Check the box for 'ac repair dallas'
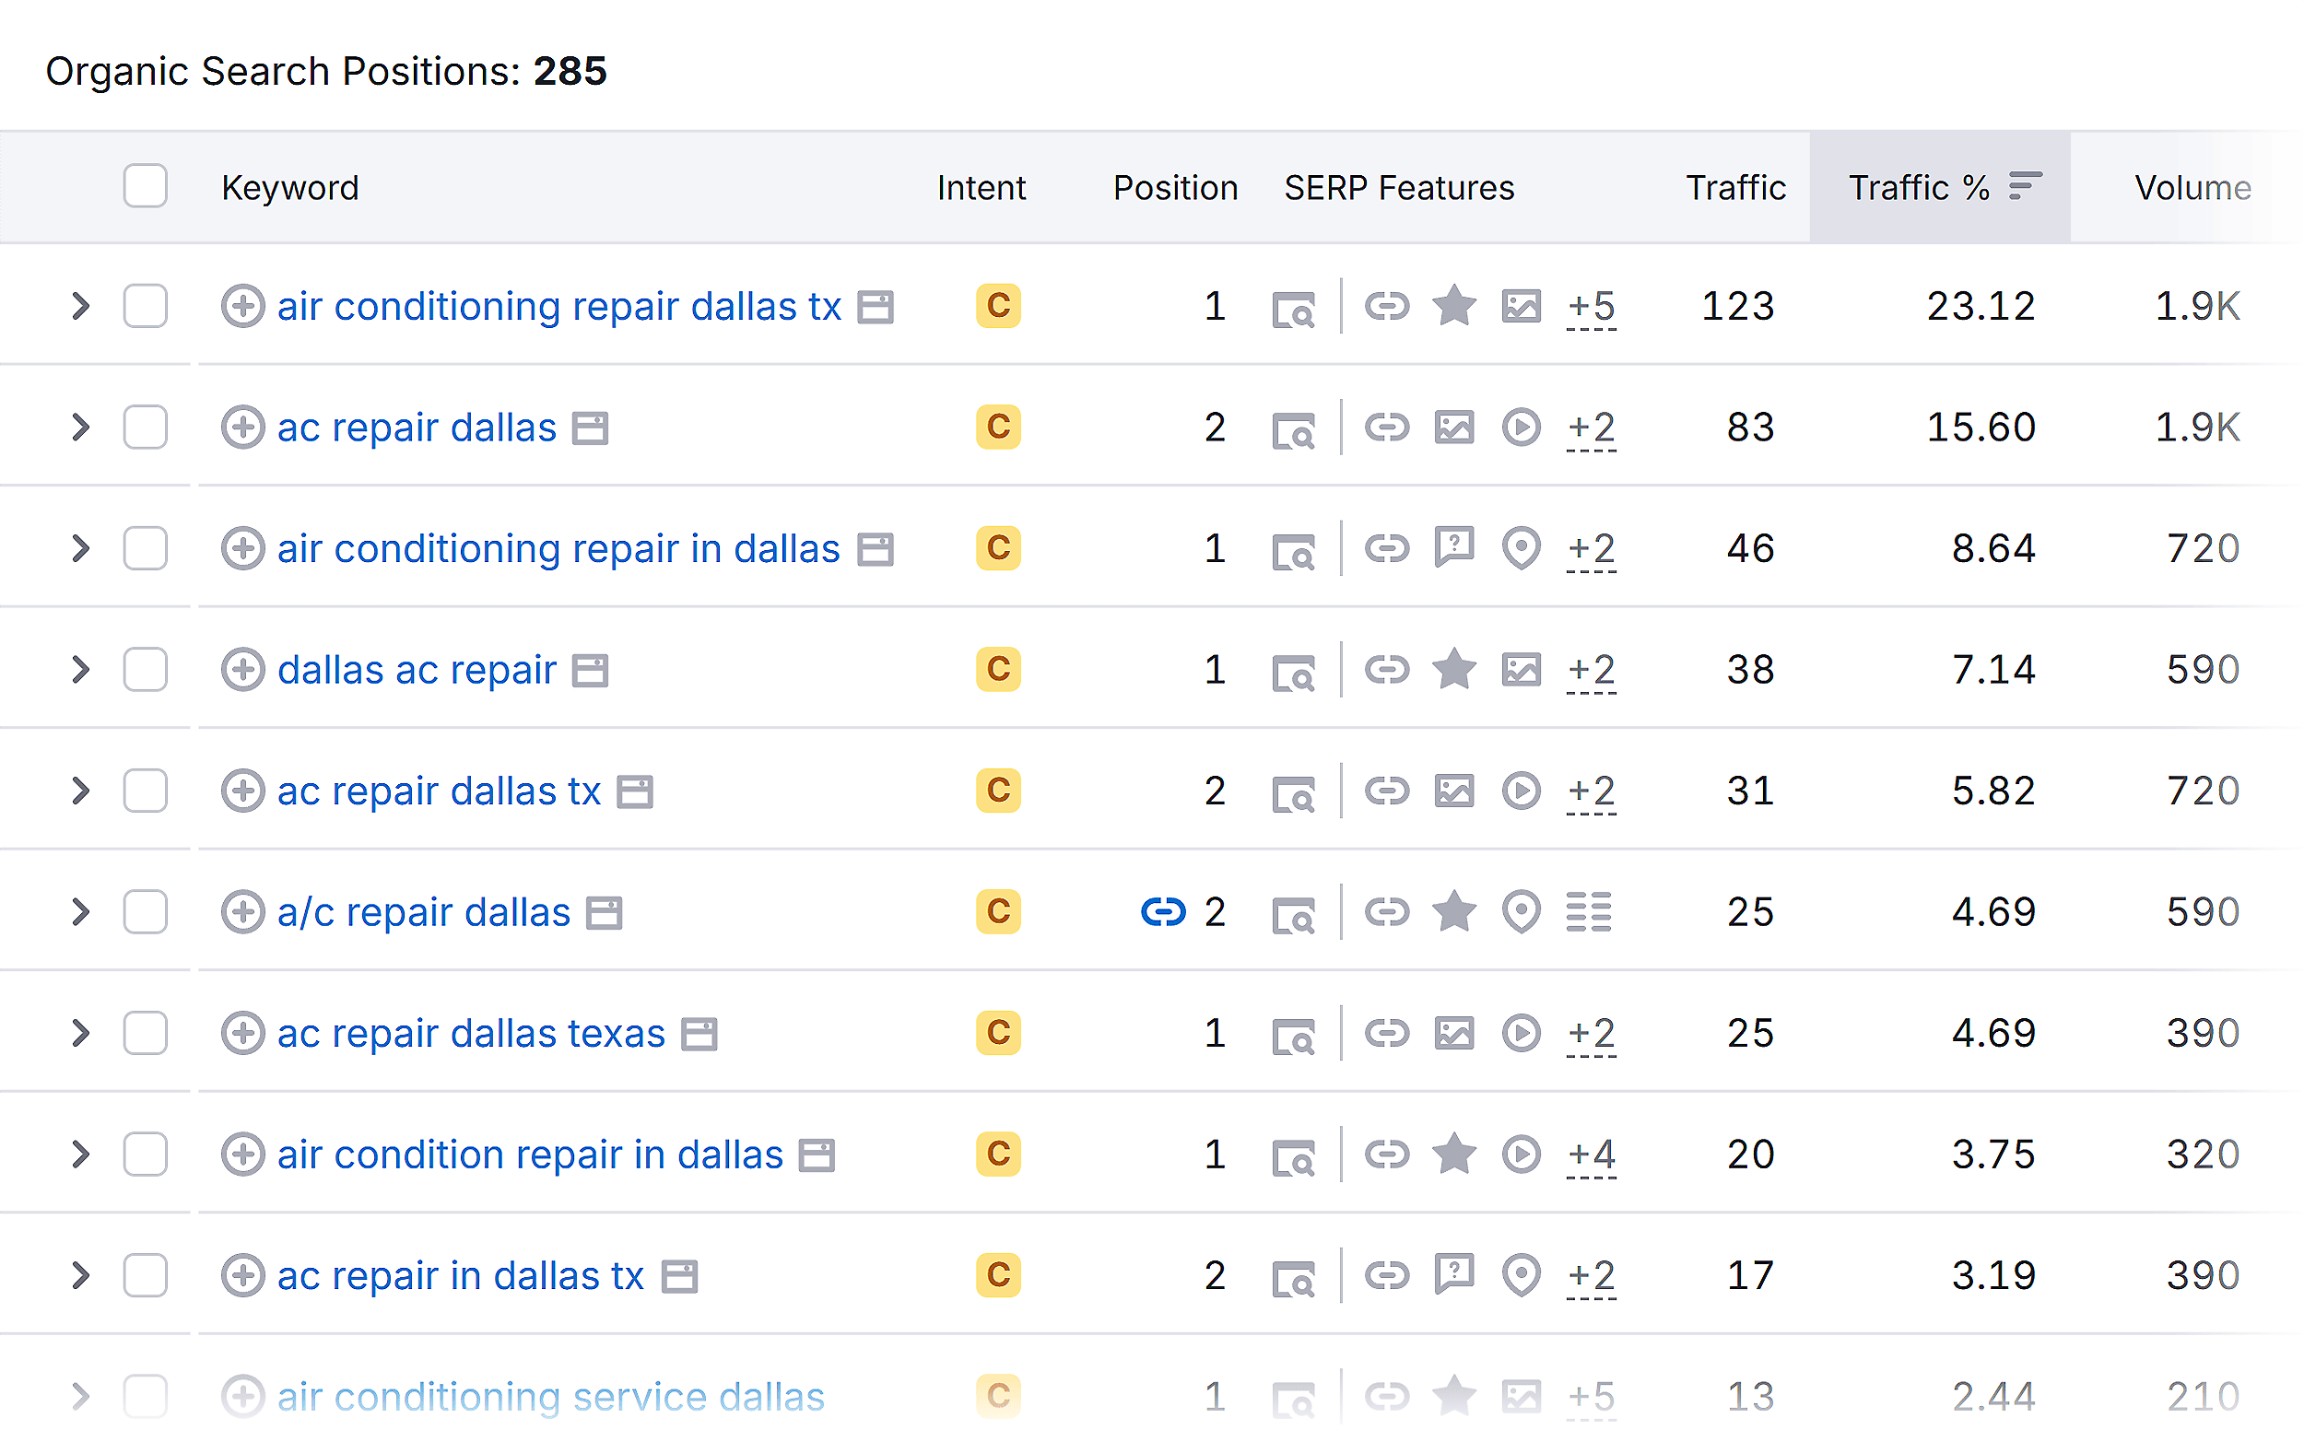The width and height of the screenshot is (2304, 1430). pyautogui.click(x=146, y=428)
